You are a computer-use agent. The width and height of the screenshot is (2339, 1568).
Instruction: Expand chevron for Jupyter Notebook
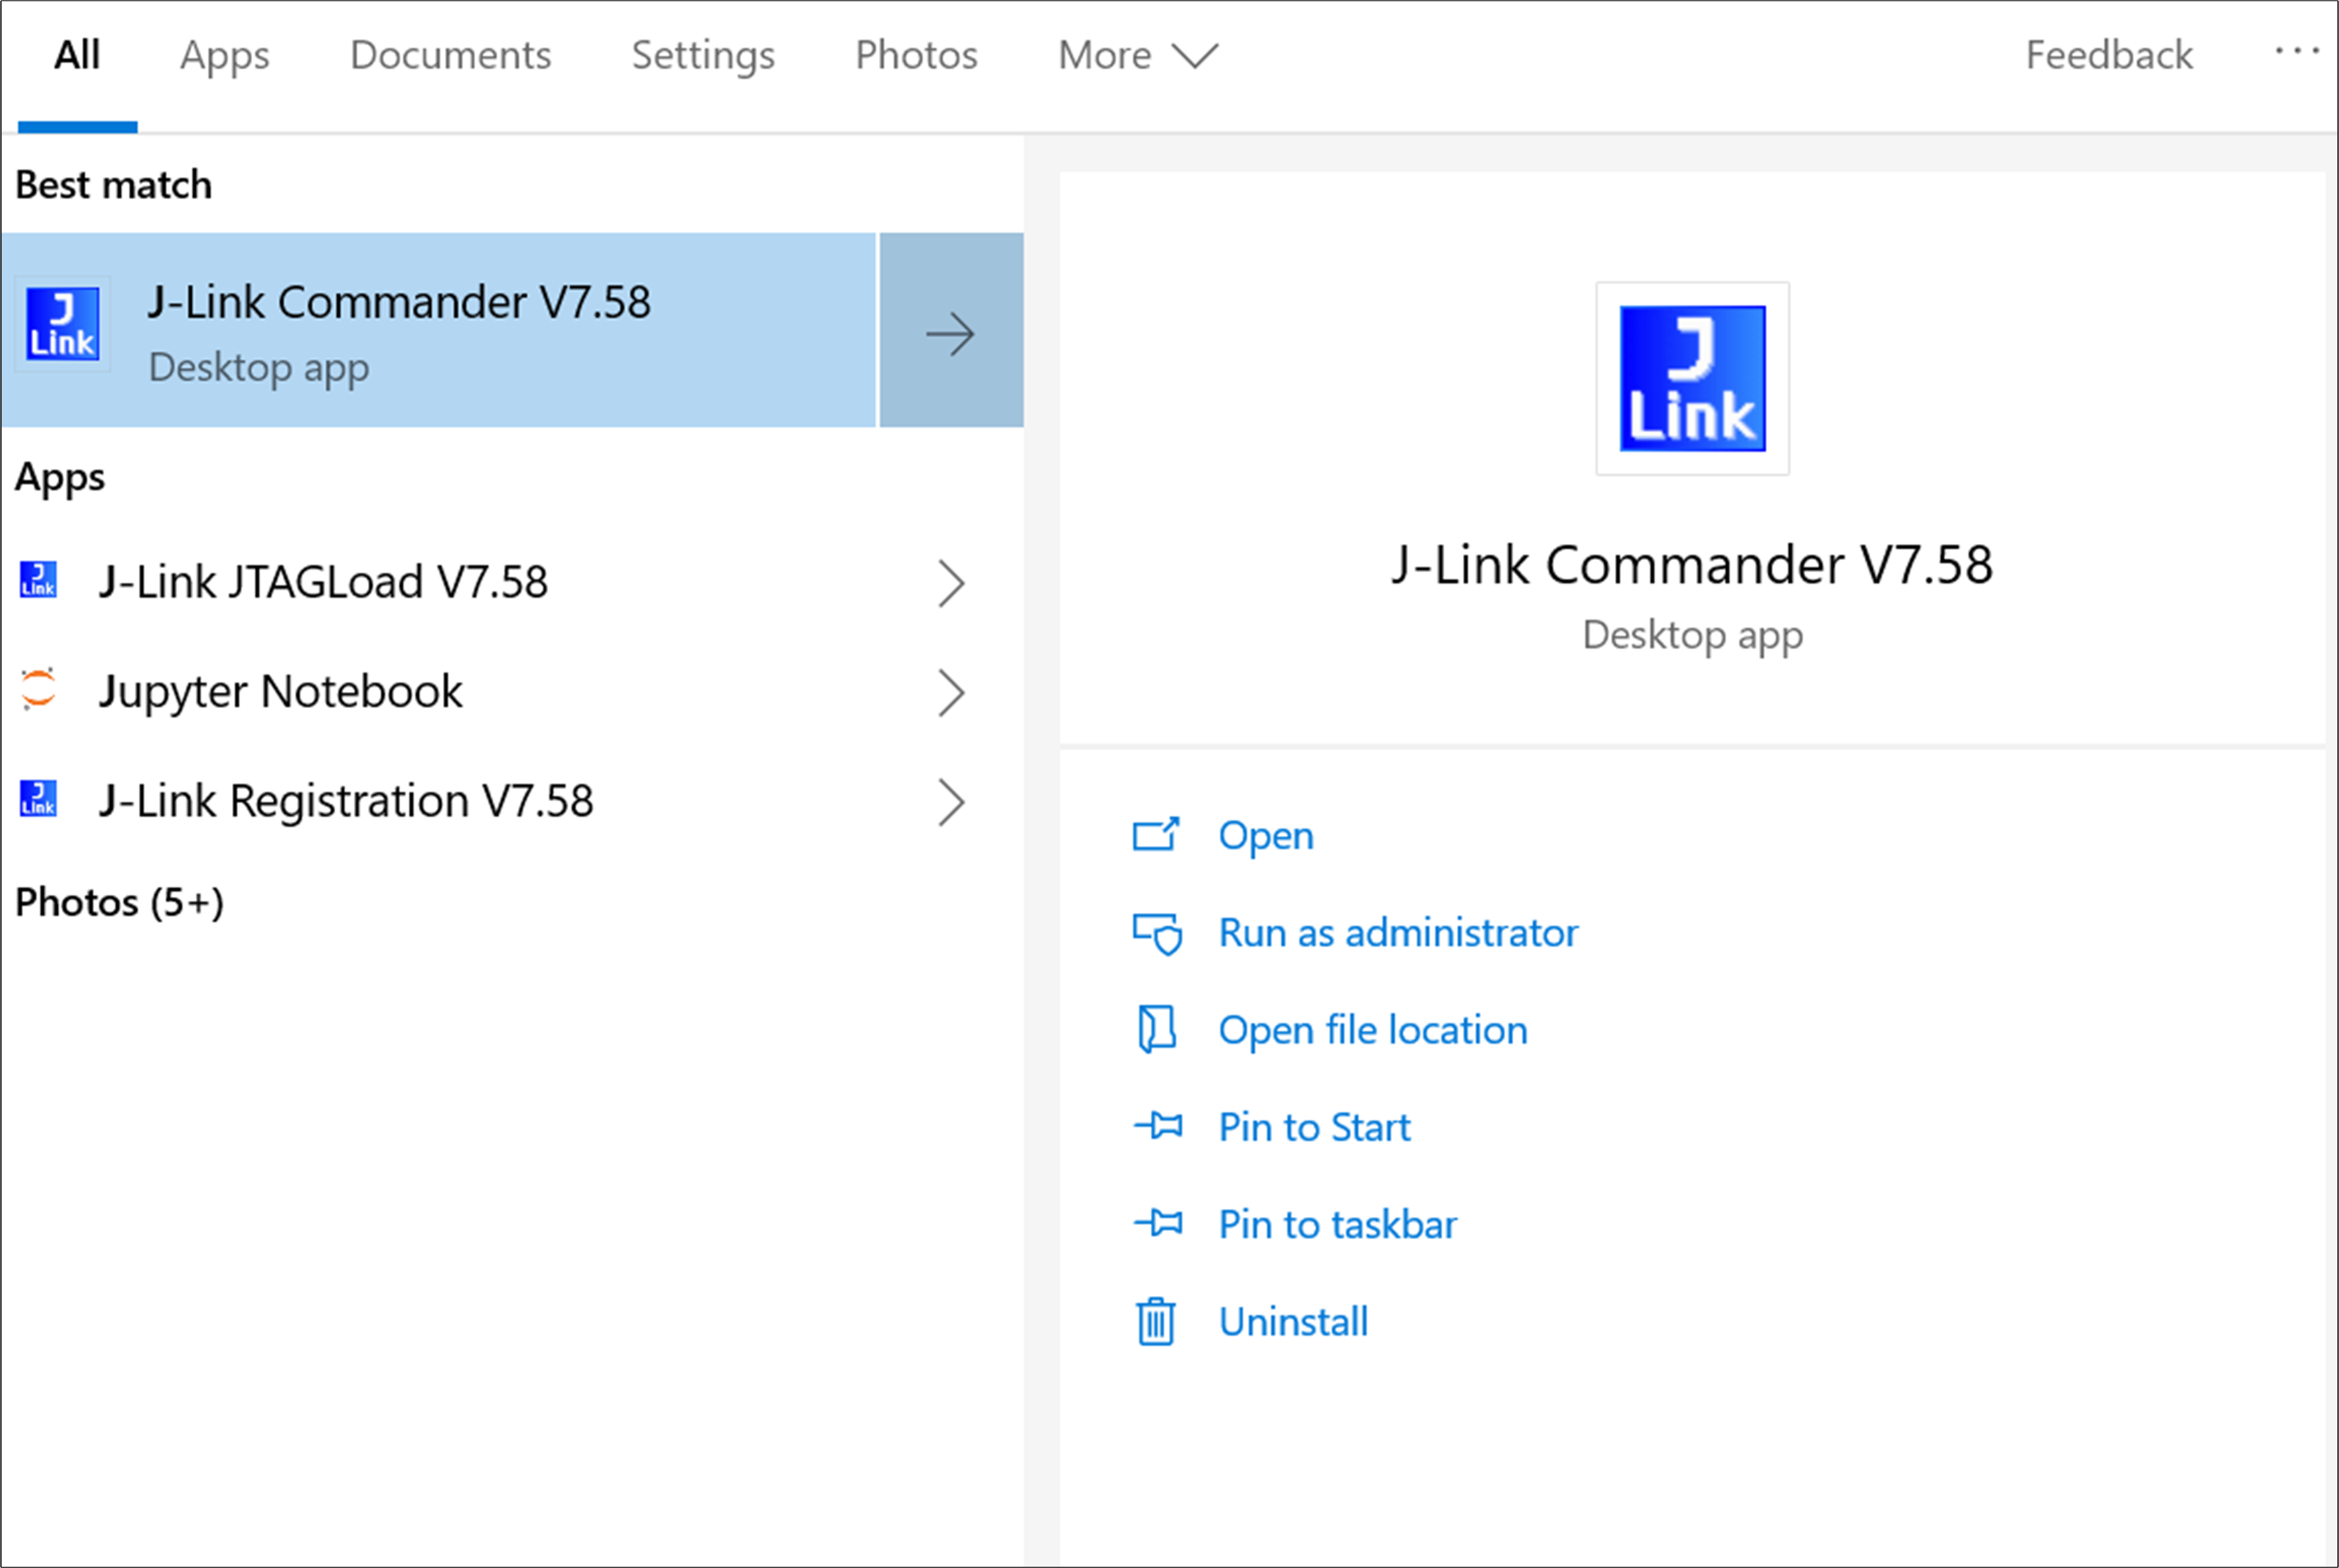[951, 692]
